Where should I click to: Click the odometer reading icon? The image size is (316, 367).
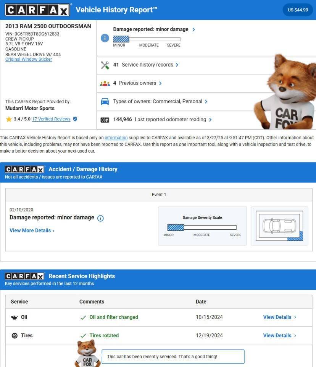coord(105,120)
